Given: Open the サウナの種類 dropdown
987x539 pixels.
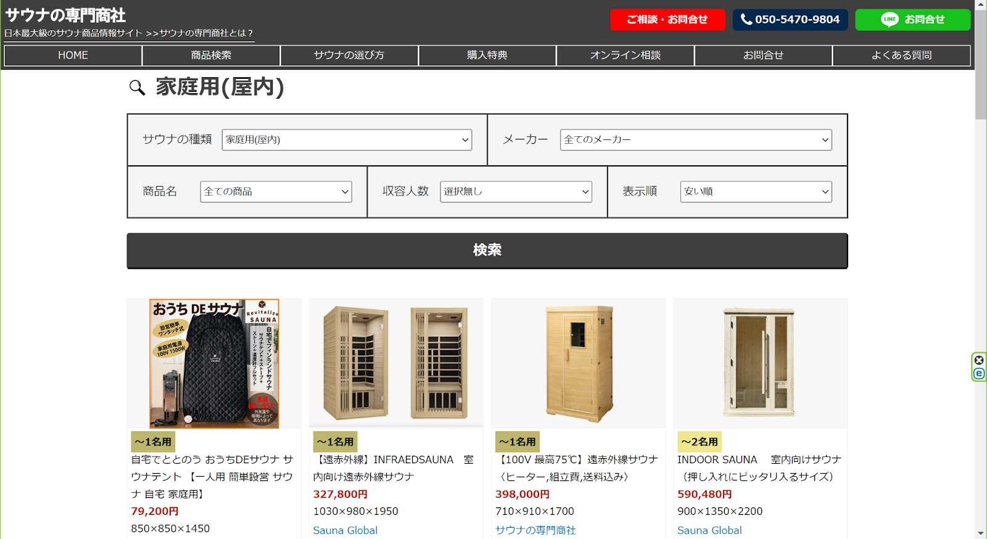Looking at the screenshot, I should [347, 140].
